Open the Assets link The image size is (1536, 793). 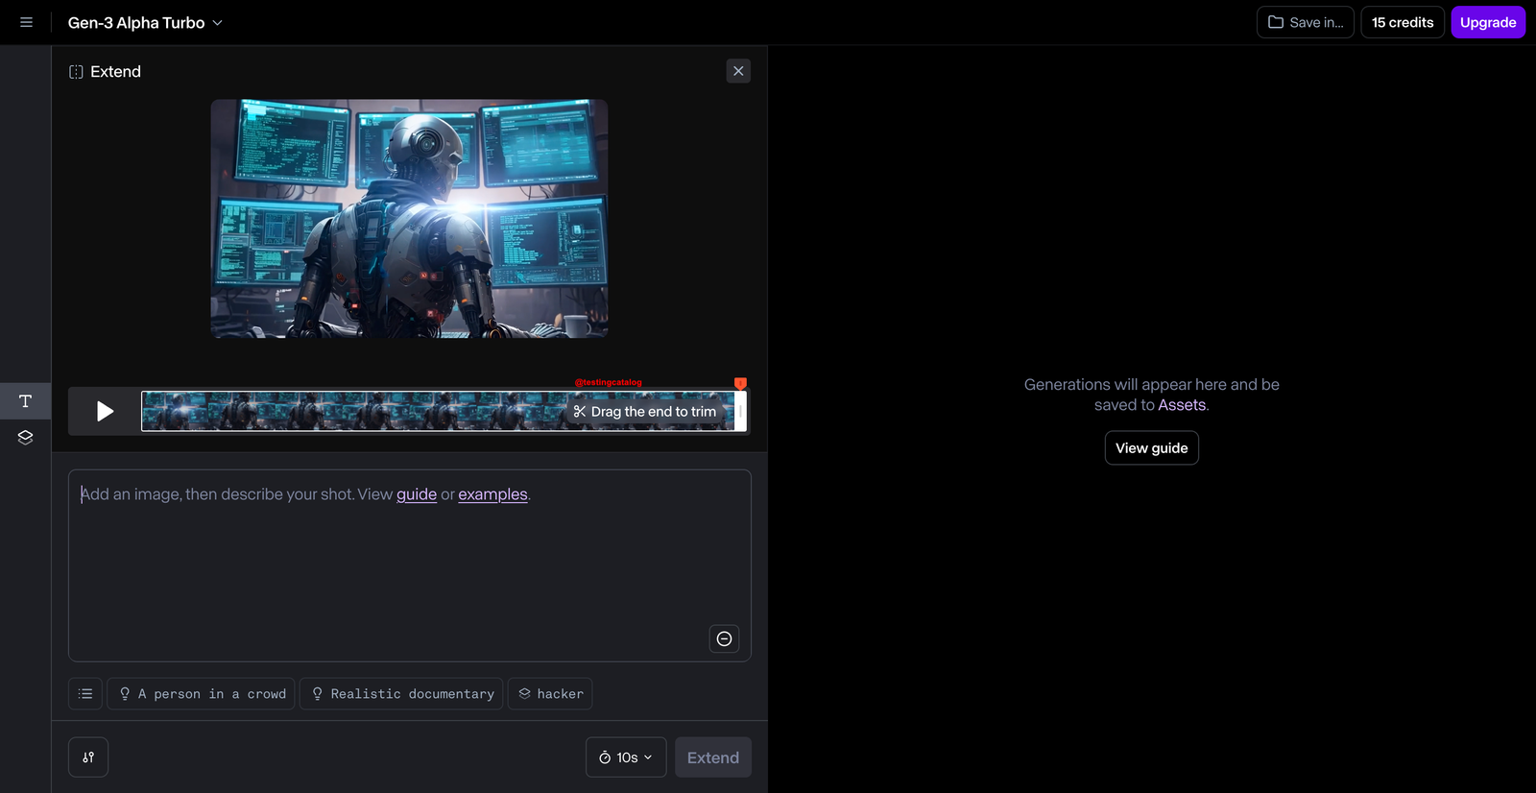pyautogui.click(x=1182, y=405)
